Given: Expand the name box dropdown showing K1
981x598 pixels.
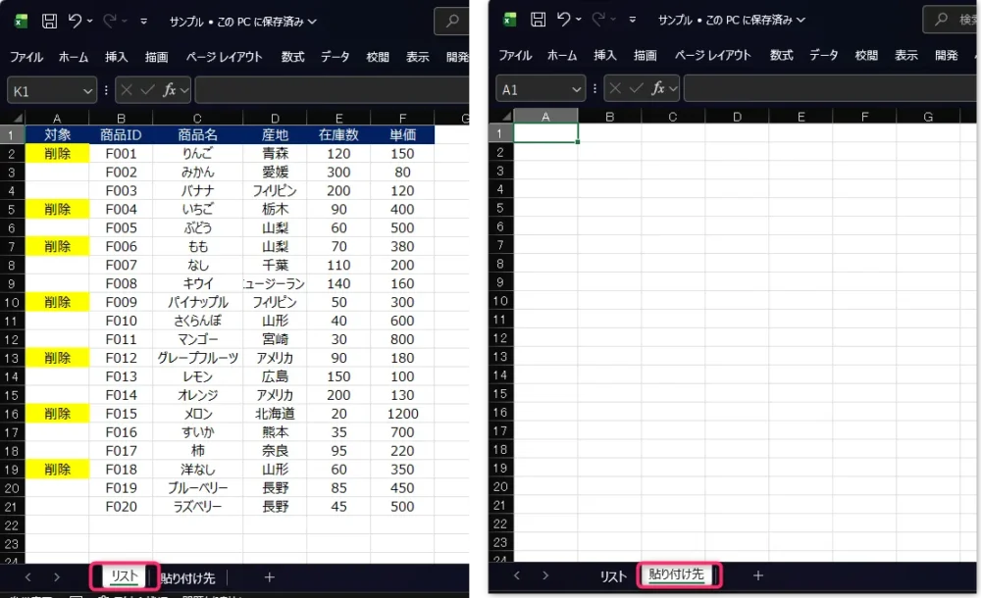Looking at the screenshot, I should point(88,90).
